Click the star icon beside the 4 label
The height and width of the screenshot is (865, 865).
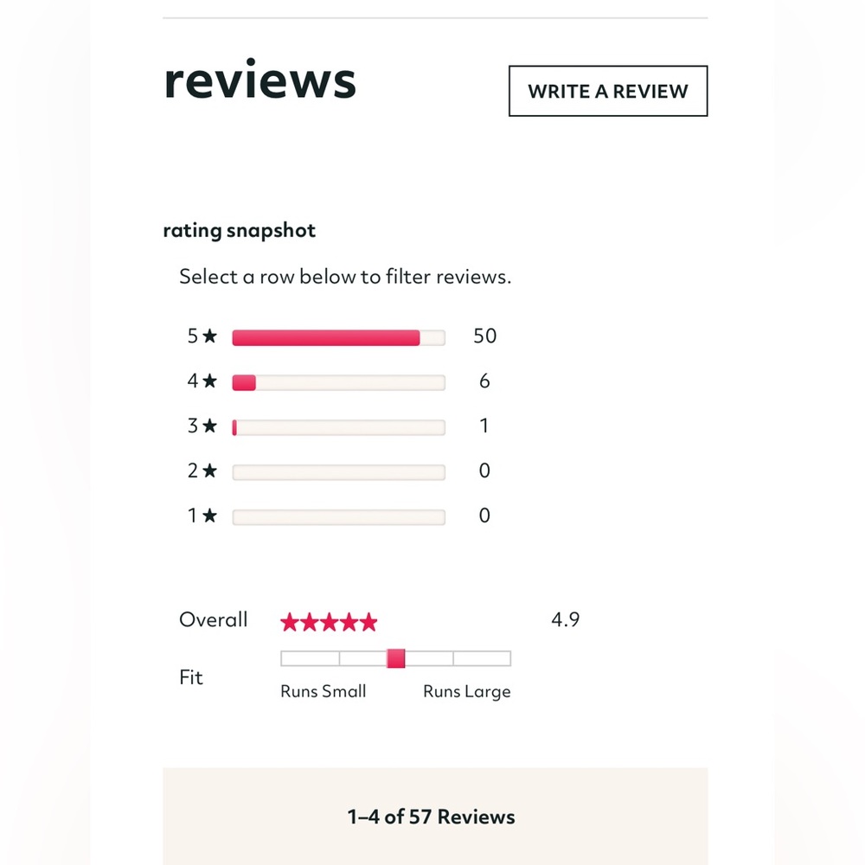[209, 381]
